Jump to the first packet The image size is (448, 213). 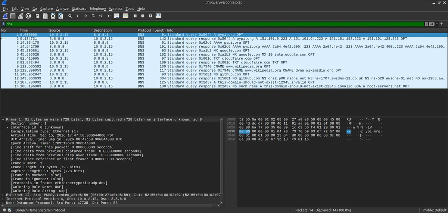[101, 16]
